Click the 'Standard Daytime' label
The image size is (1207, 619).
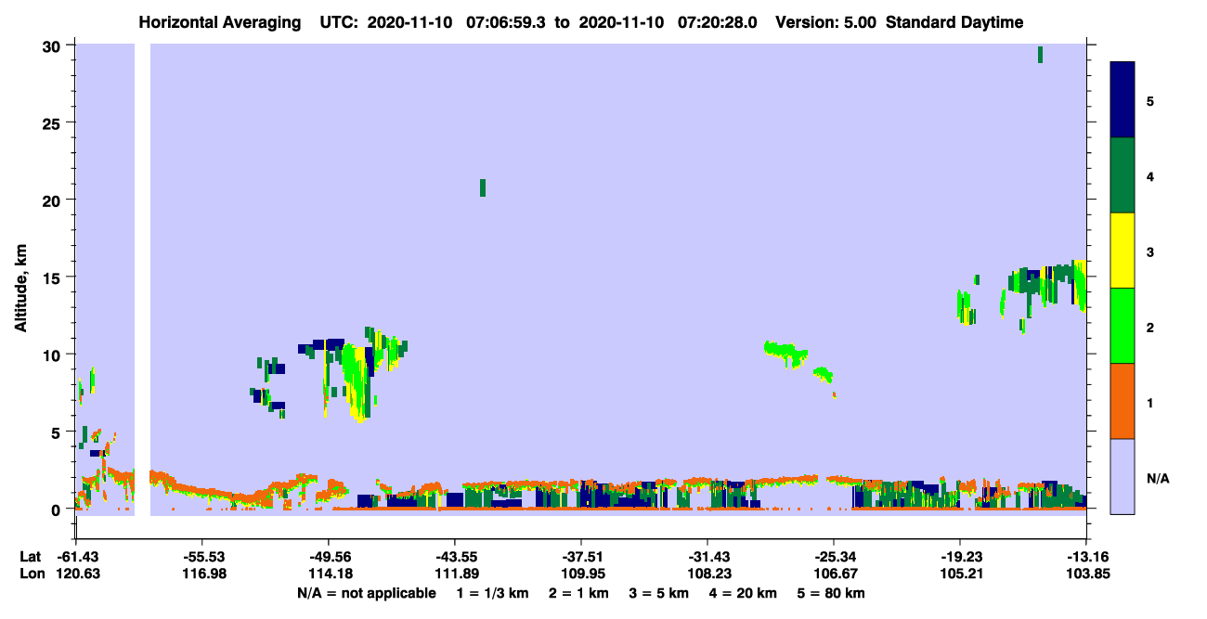pyautogui.click(x=954, y=22)
